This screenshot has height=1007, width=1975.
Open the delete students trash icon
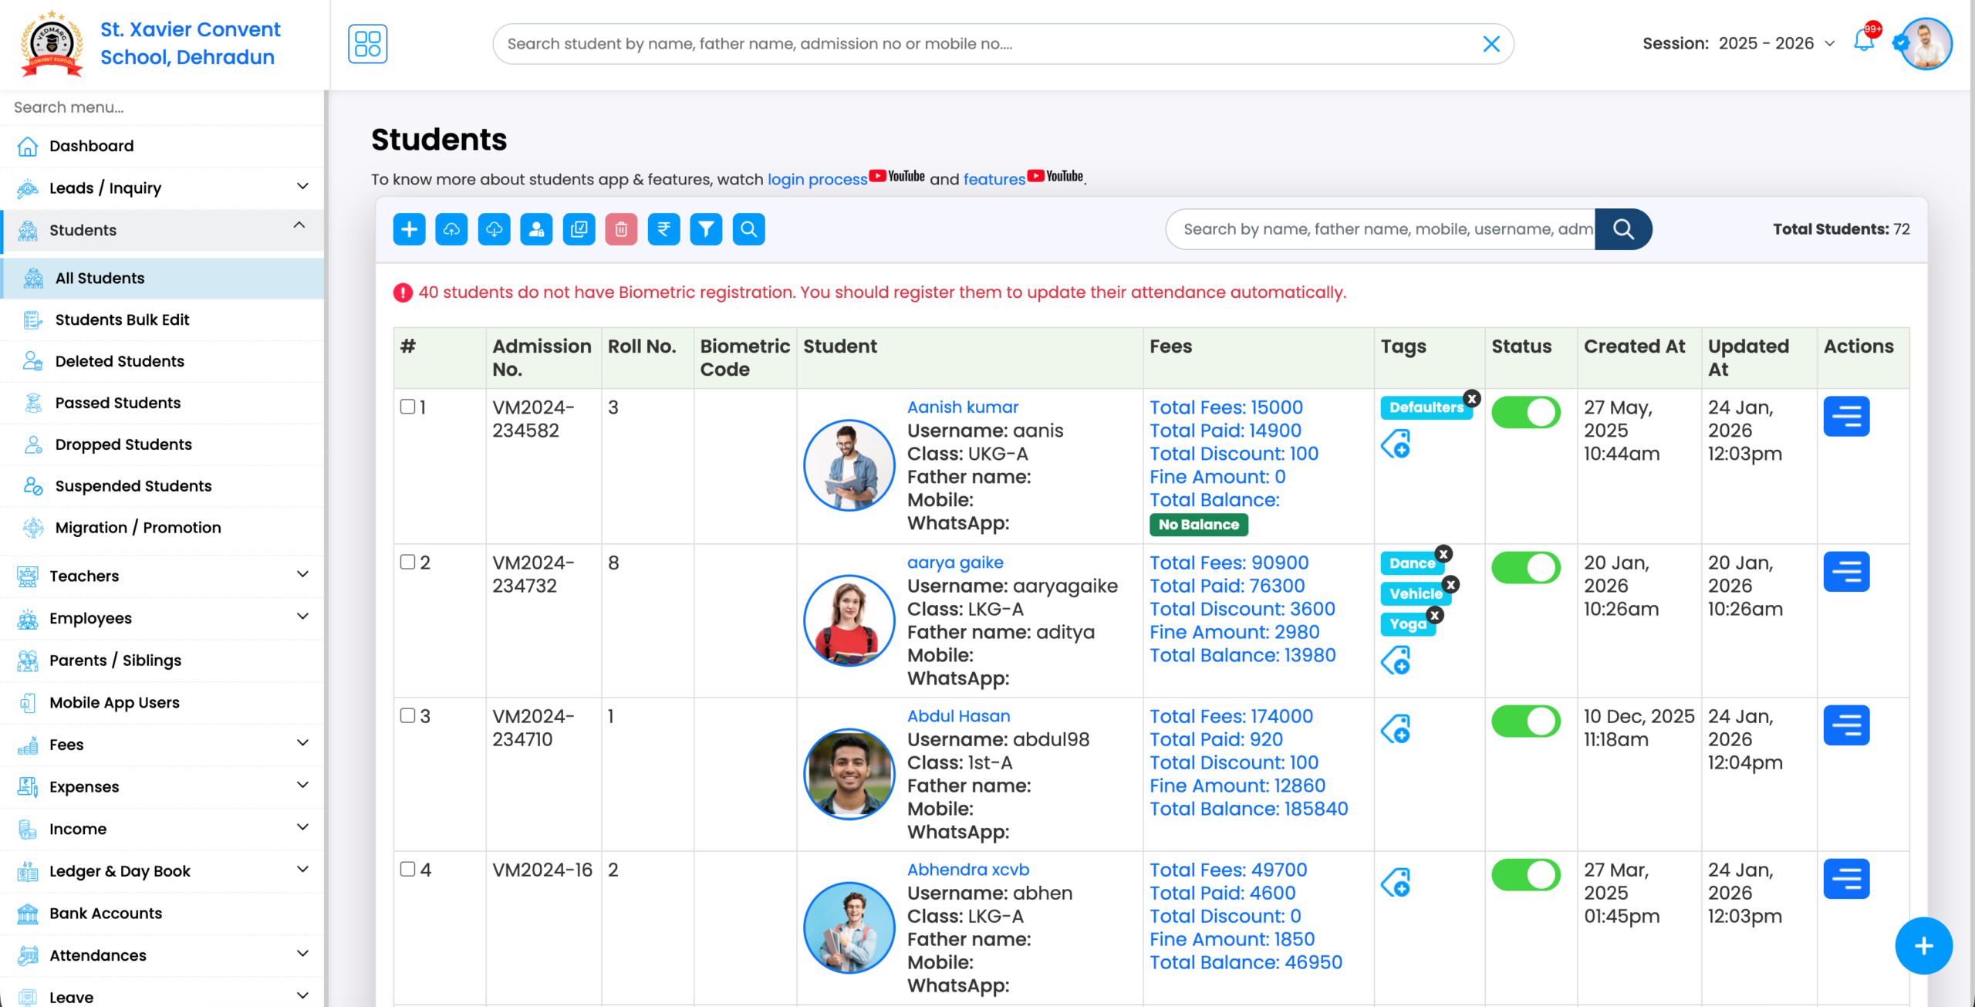621,229
